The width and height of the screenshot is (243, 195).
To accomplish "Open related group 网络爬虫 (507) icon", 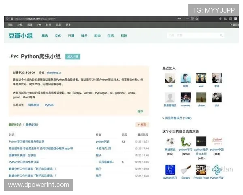I will [170, 141].
